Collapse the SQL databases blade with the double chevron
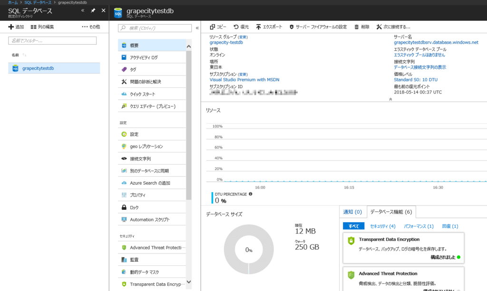Image resolution: width=487 pixels, height=291 pixels. (x=83, y=10)
